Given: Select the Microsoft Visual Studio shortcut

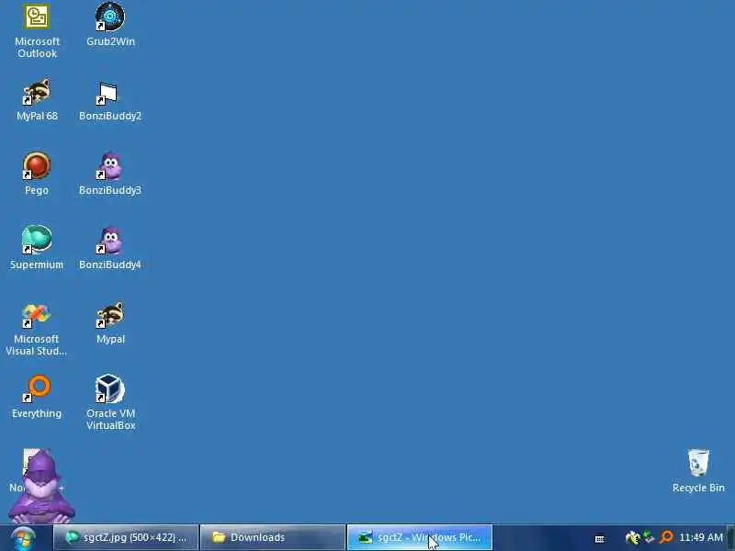Looking at the screenshot, I should (37, 330).
